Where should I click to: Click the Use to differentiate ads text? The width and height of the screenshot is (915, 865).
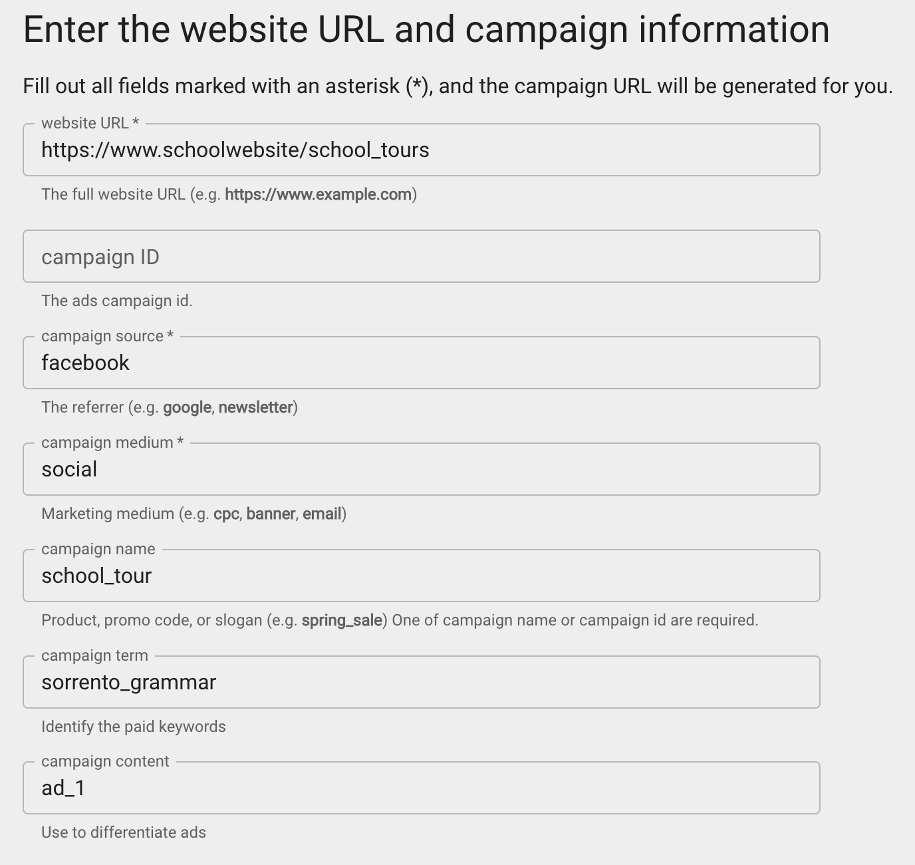coord(124,832)
